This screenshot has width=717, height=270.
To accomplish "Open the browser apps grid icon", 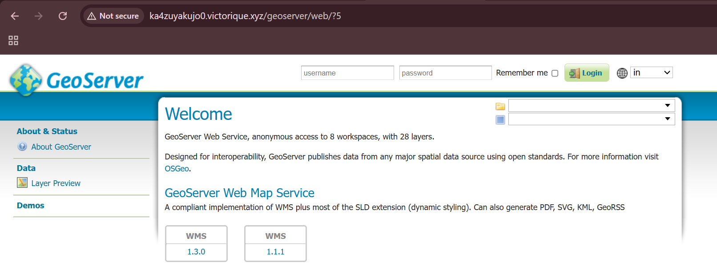I will pos(13,40).
